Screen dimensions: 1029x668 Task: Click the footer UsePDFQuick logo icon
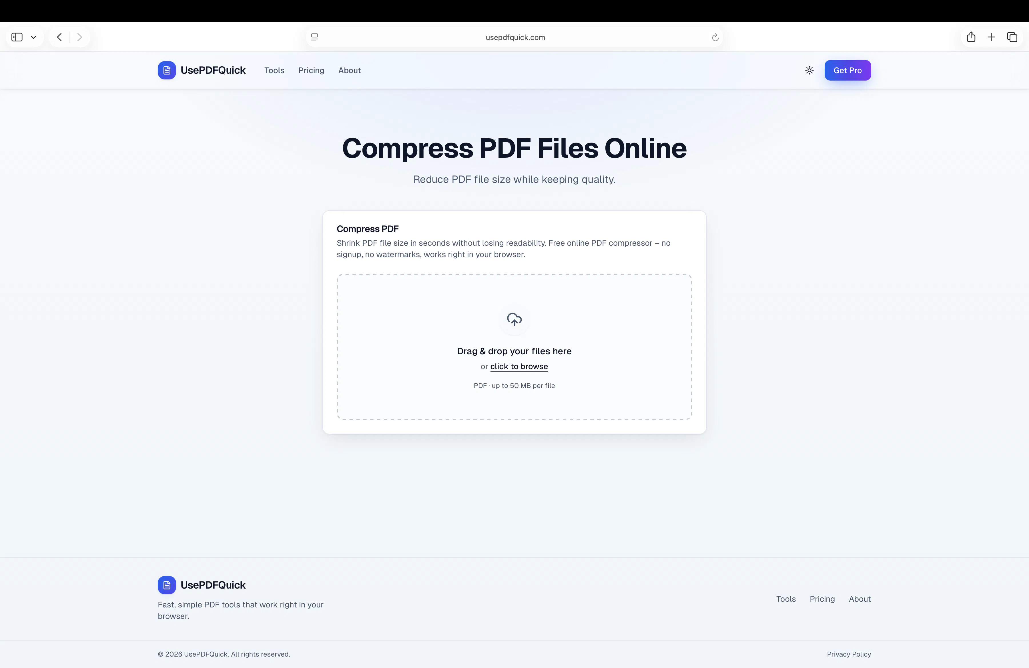coord(167,585)
